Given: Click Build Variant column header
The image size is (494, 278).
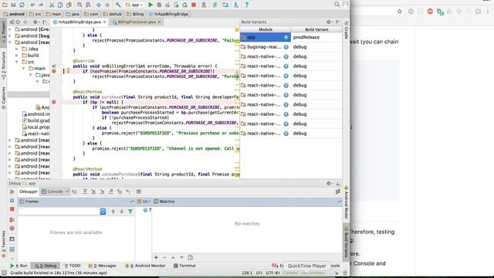Looking at the screenshot, I should tap(316, 29).
